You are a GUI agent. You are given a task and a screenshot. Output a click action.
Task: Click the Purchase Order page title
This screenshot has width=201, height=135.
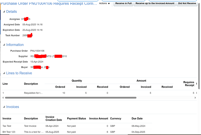[49, 3]
